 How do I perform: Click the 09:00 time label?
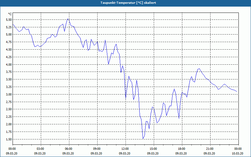[97, 149]
